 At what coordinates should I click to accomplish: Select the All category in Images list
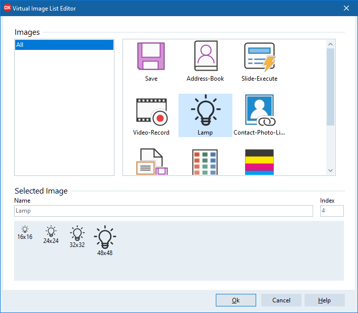tap(64, 45)
